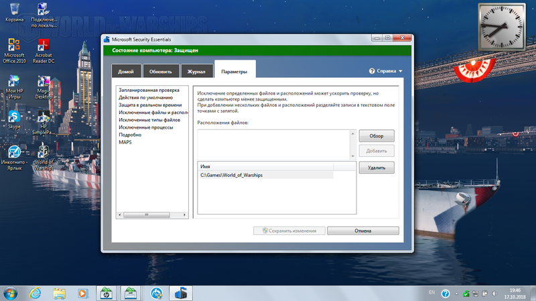Click the Добавить button
The width and height of the screenshot is (536, 301).
(377, 151)
